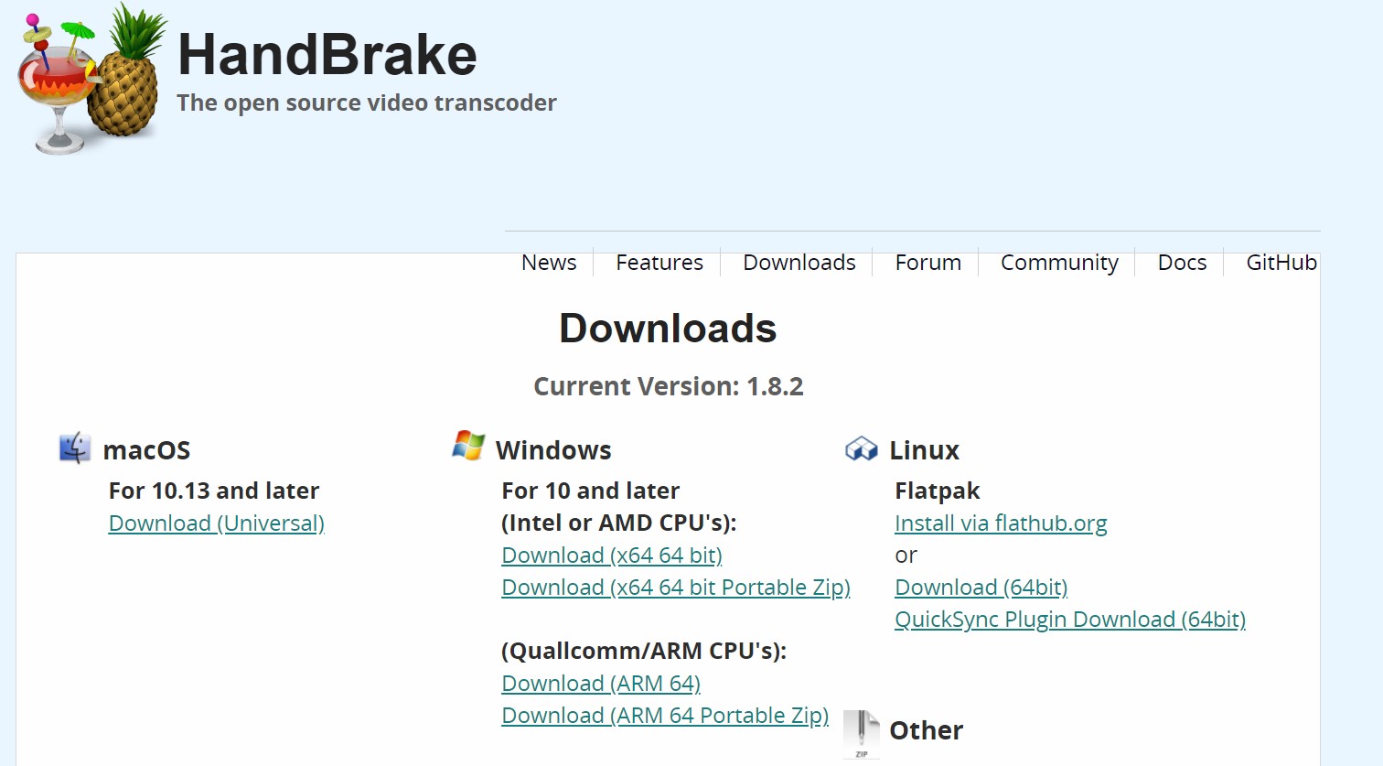Click the macOS Finder icon

75,448
